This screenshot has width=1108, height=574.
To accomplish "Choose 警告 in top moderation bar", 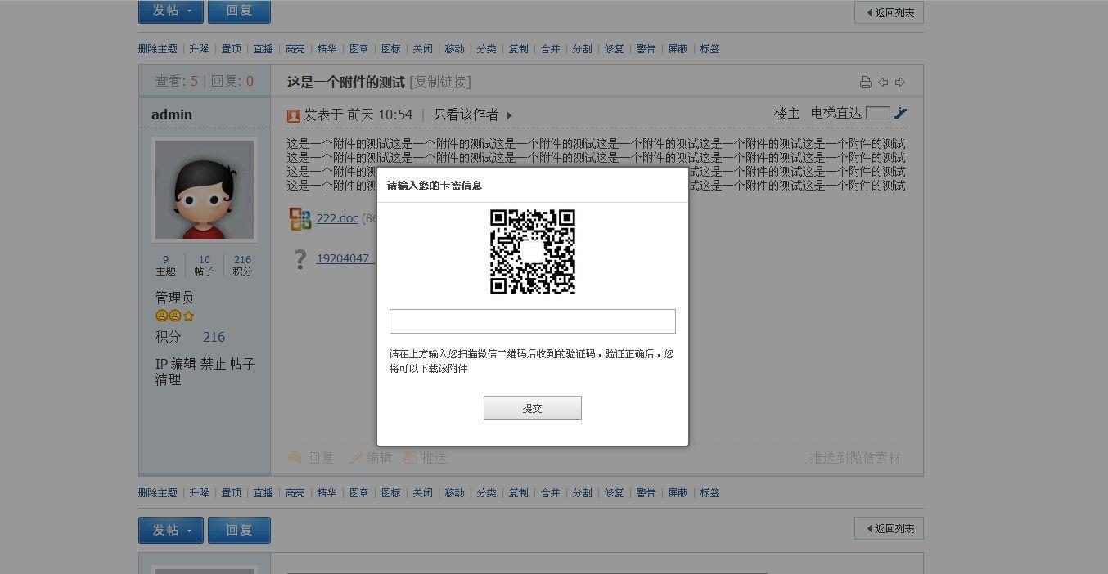I will click(646, 49).
